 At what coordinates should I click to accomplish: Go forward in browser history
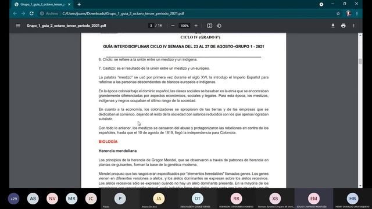[23, 13]
